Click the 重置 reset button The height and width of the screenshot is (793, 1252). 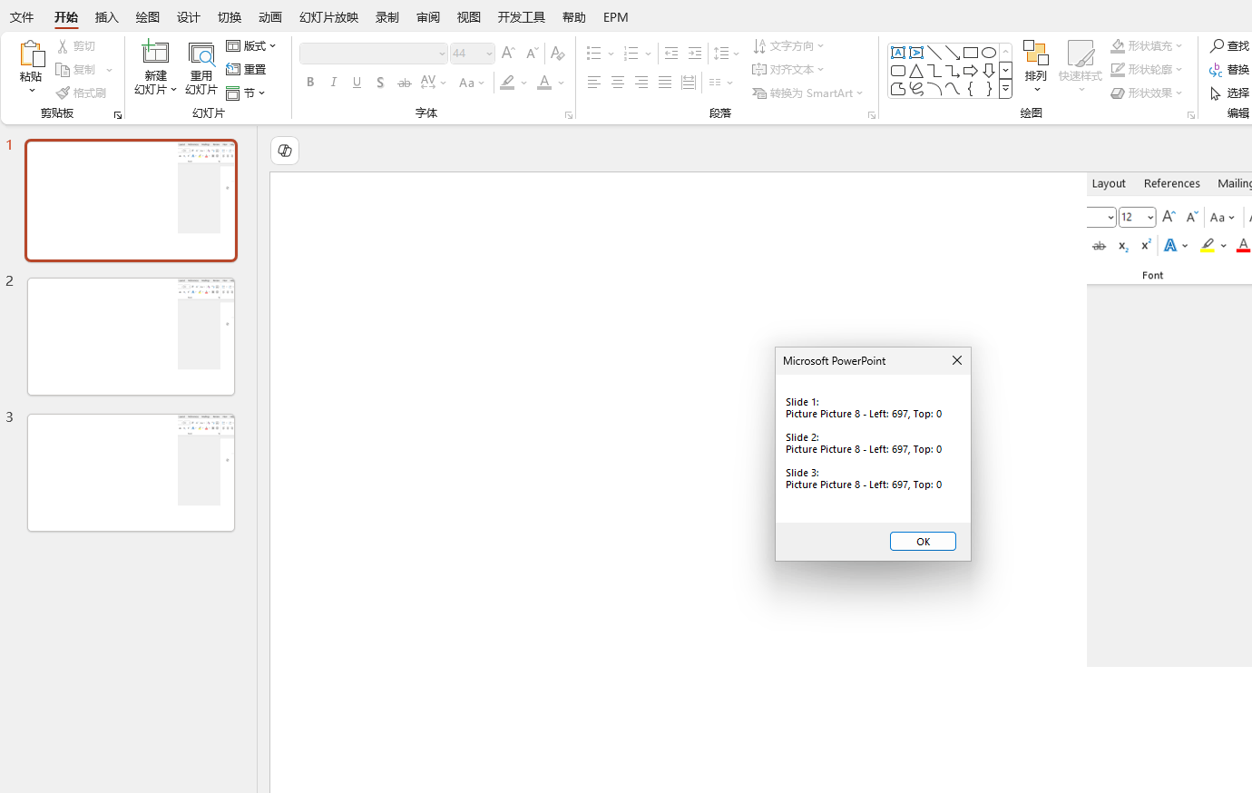click(247, 69)
